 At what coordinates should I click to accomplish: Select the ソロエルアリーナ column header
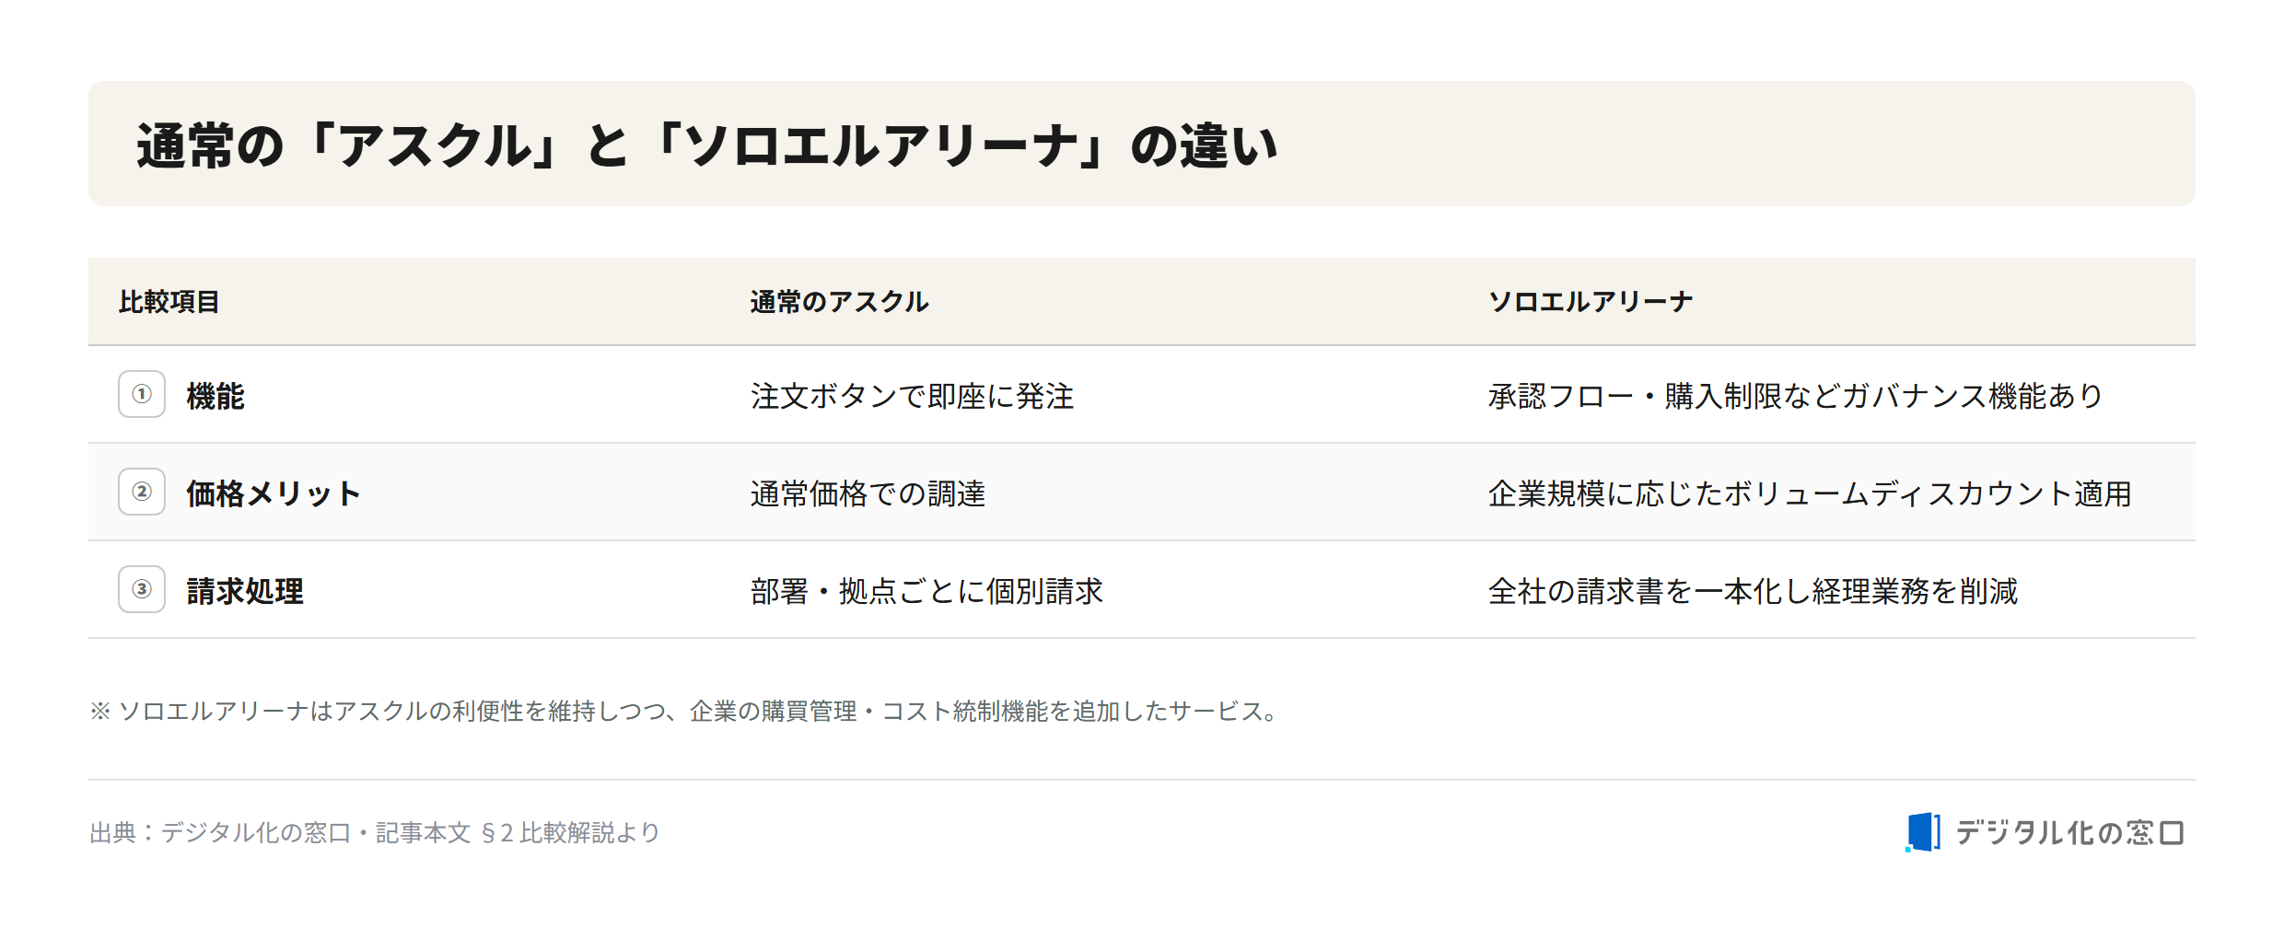point(1591,302)
